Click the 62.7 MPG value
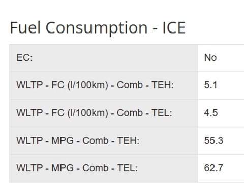 click(213, 168)
